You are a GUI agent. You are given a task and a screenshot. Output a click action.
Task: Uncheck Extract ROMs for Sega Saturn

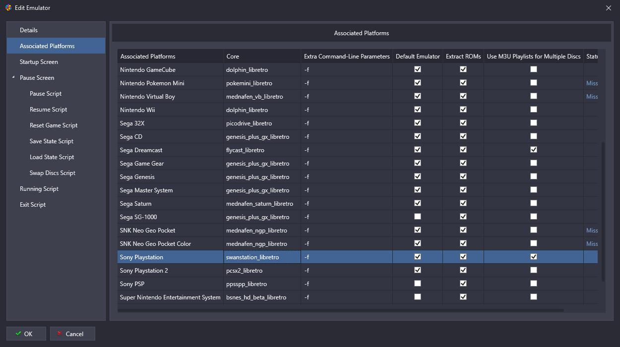(x=463, y=203)
